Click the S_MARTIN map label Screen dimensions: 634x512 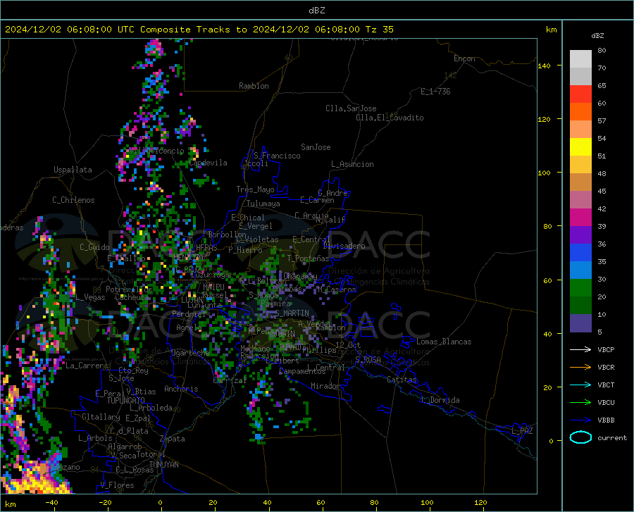pos(293,313)
